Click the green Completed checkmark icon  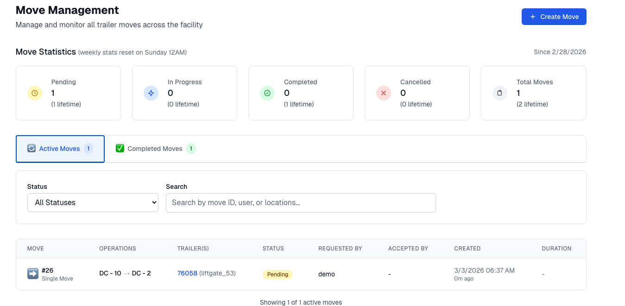(x=267, y=93)
